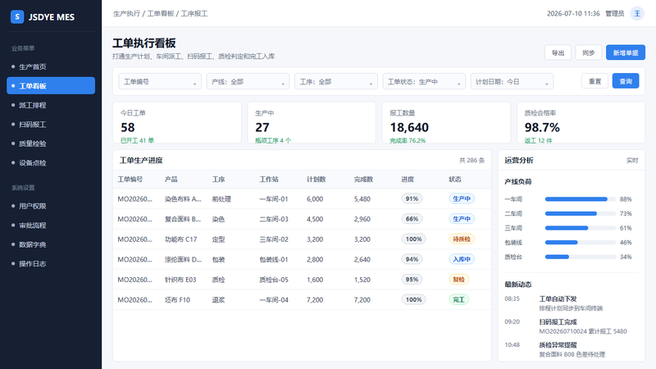Select 工单看板 sidebar item
The width and height of the screenshot is (656, 369).
pos(51,86)
